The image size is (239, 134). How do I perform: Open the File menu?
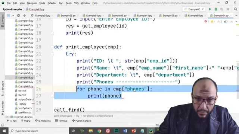[9, 3]
